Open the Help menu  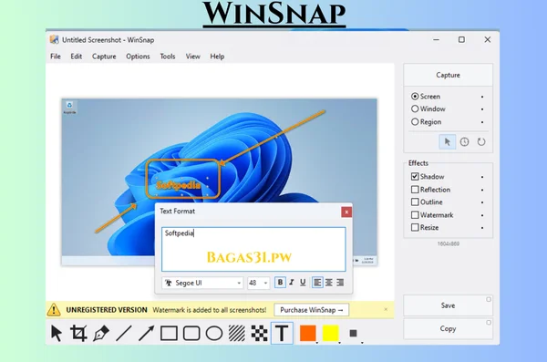tap(217, 57)
